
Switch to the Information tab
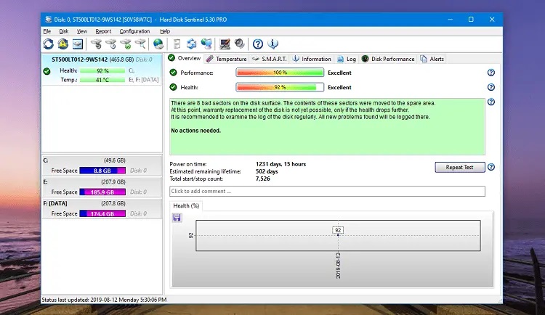(x=312, y=59)
